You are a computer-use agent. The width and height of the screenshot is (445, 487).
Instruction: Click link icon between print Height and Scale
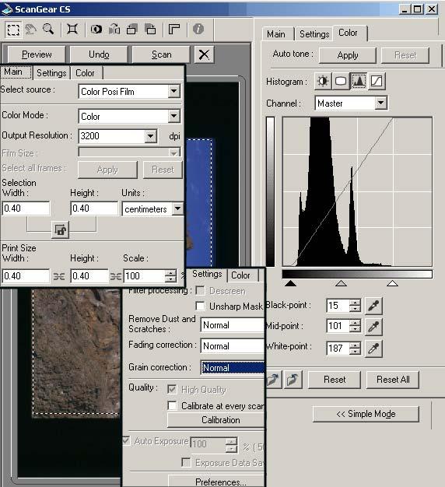point(116,276)
